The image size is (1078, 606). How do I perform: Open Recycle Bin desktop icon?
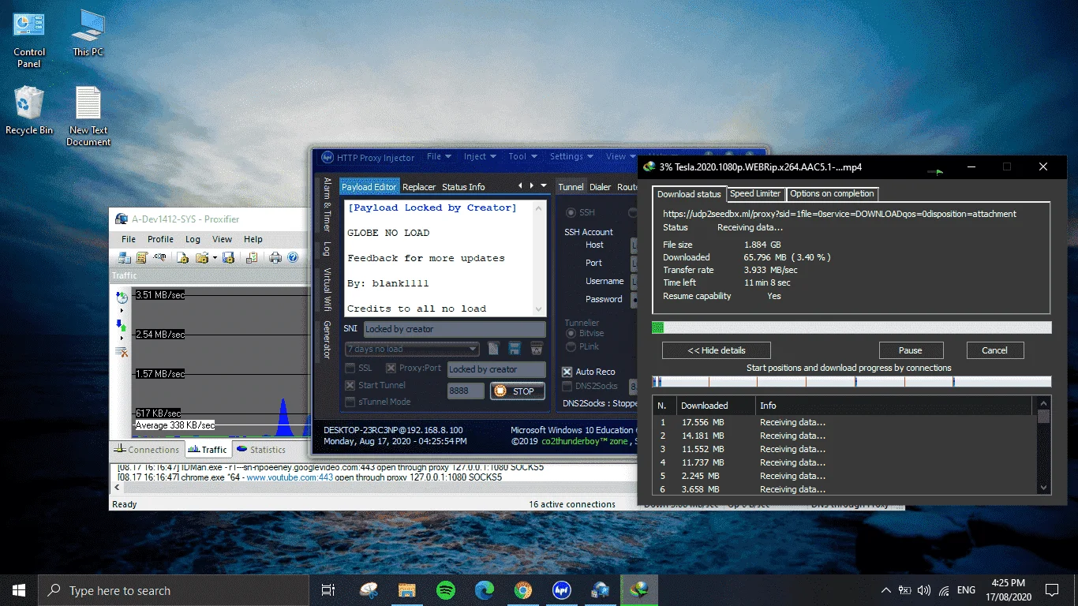[x=29, y=110]
